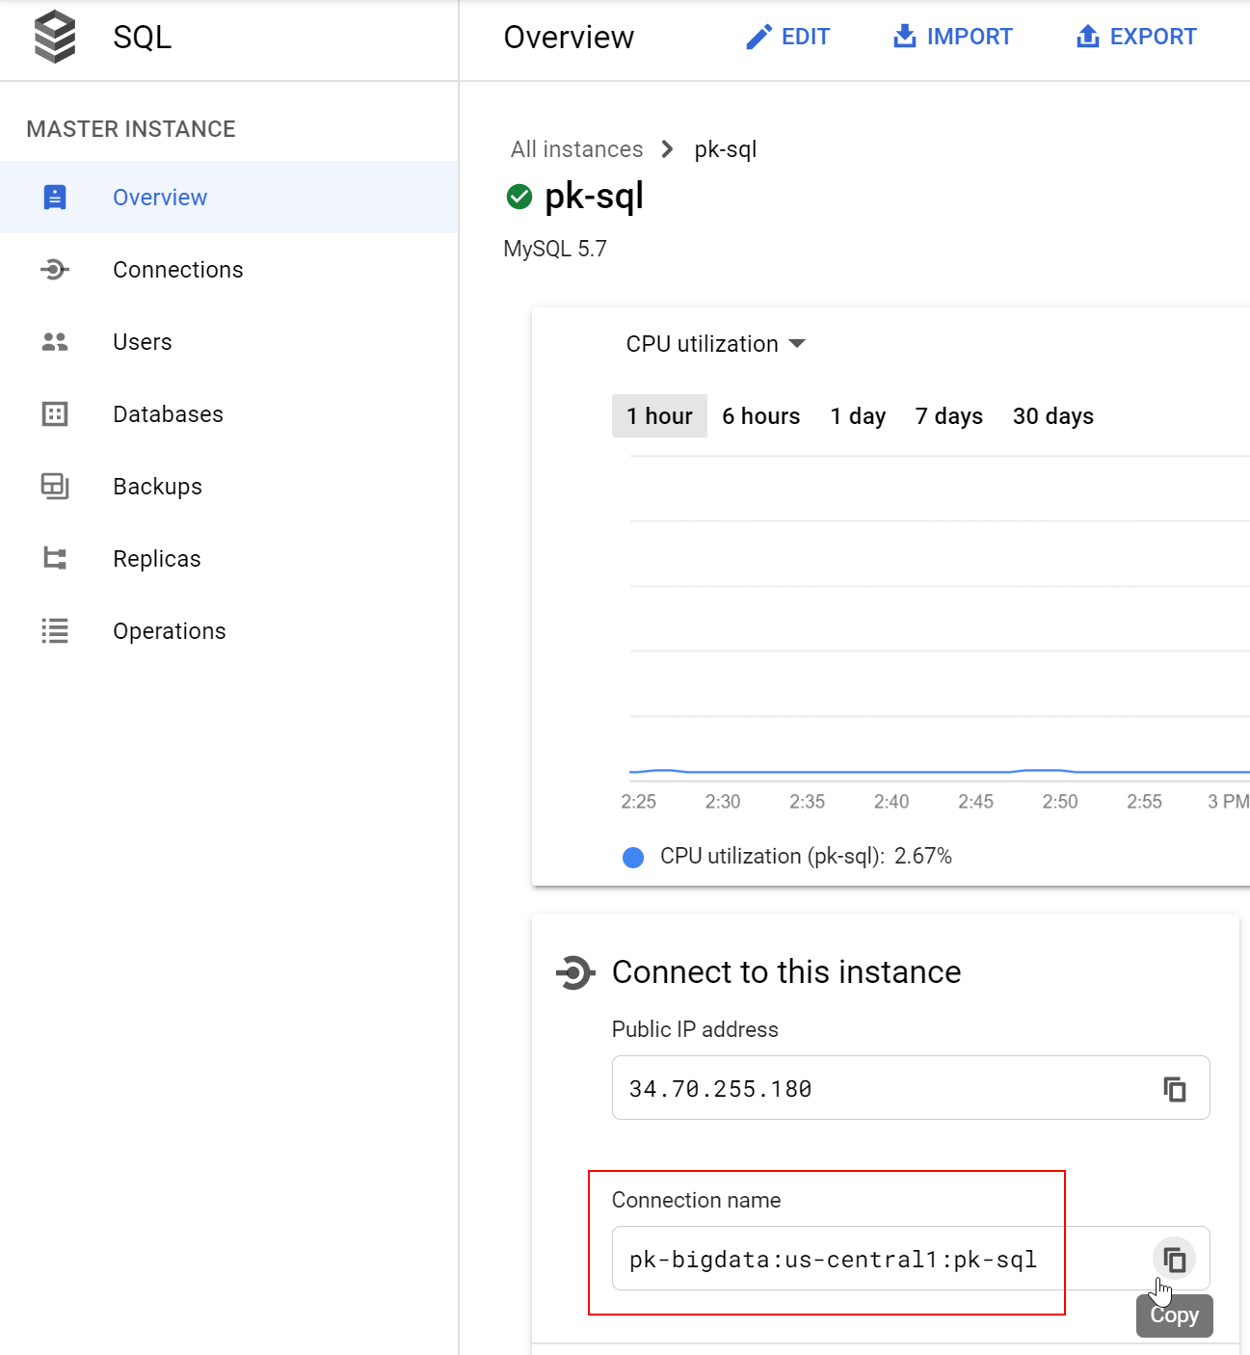Click the Replicas tree icon

(55, 559)
